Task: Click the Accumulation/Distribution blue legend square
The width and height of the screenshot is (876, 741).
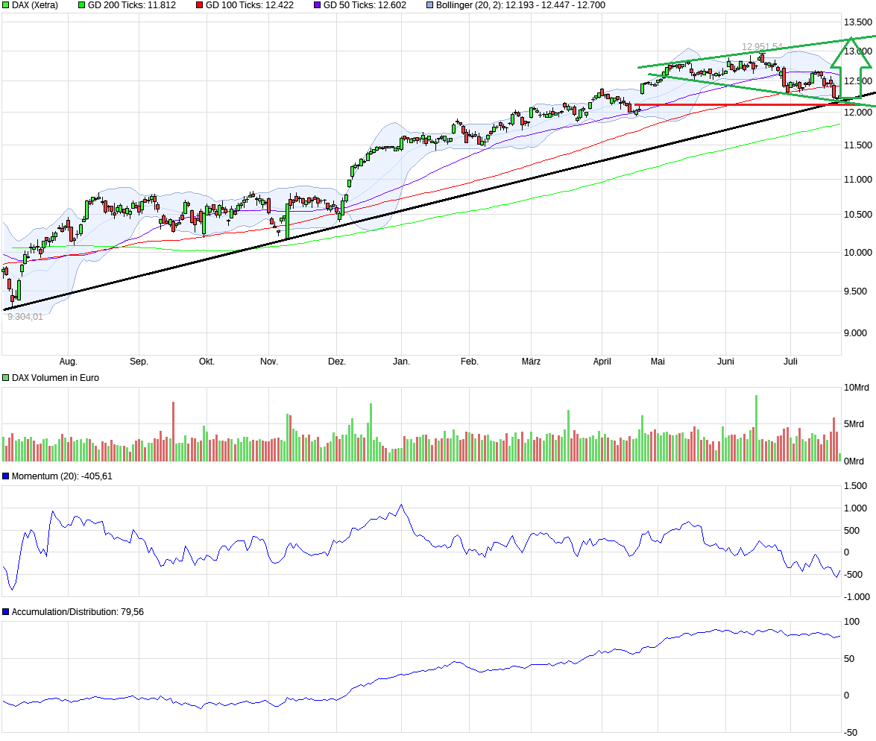Action: tap(5, 612)
